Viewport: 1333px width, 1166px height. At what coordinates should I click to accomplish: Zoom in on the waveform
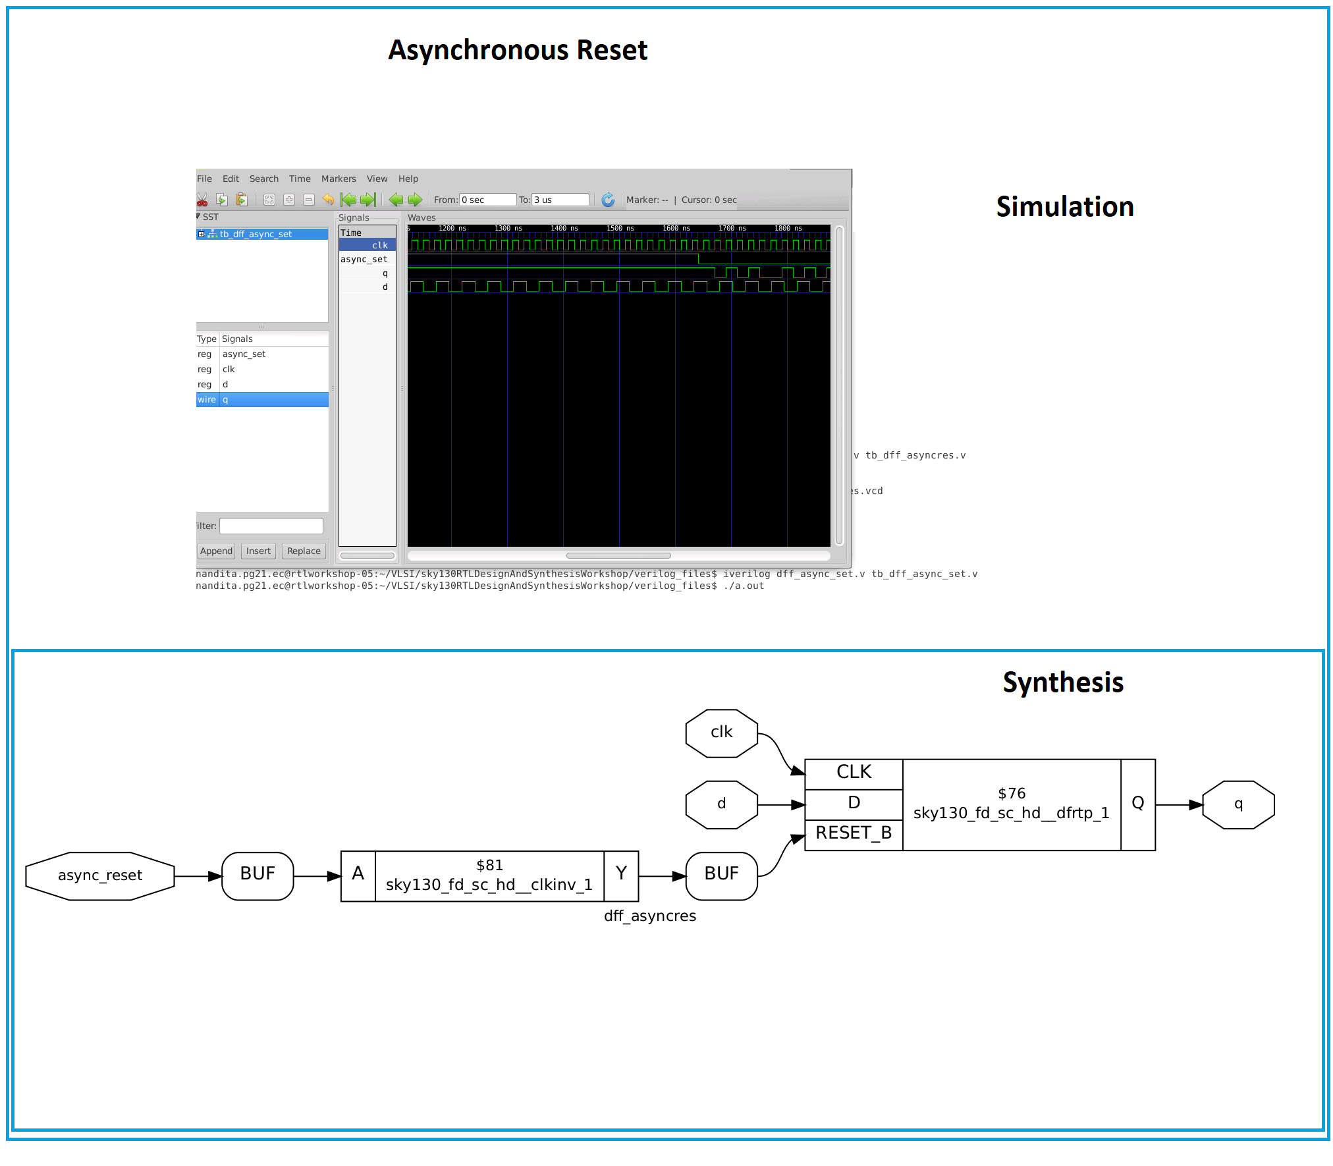click(x=288, y=200)
